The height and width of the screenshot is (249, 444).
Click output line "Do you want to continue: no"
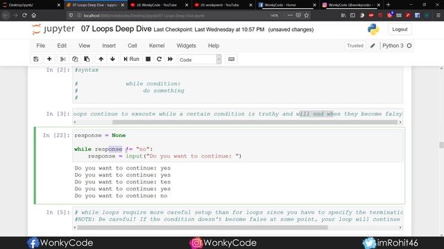(121, 196)
